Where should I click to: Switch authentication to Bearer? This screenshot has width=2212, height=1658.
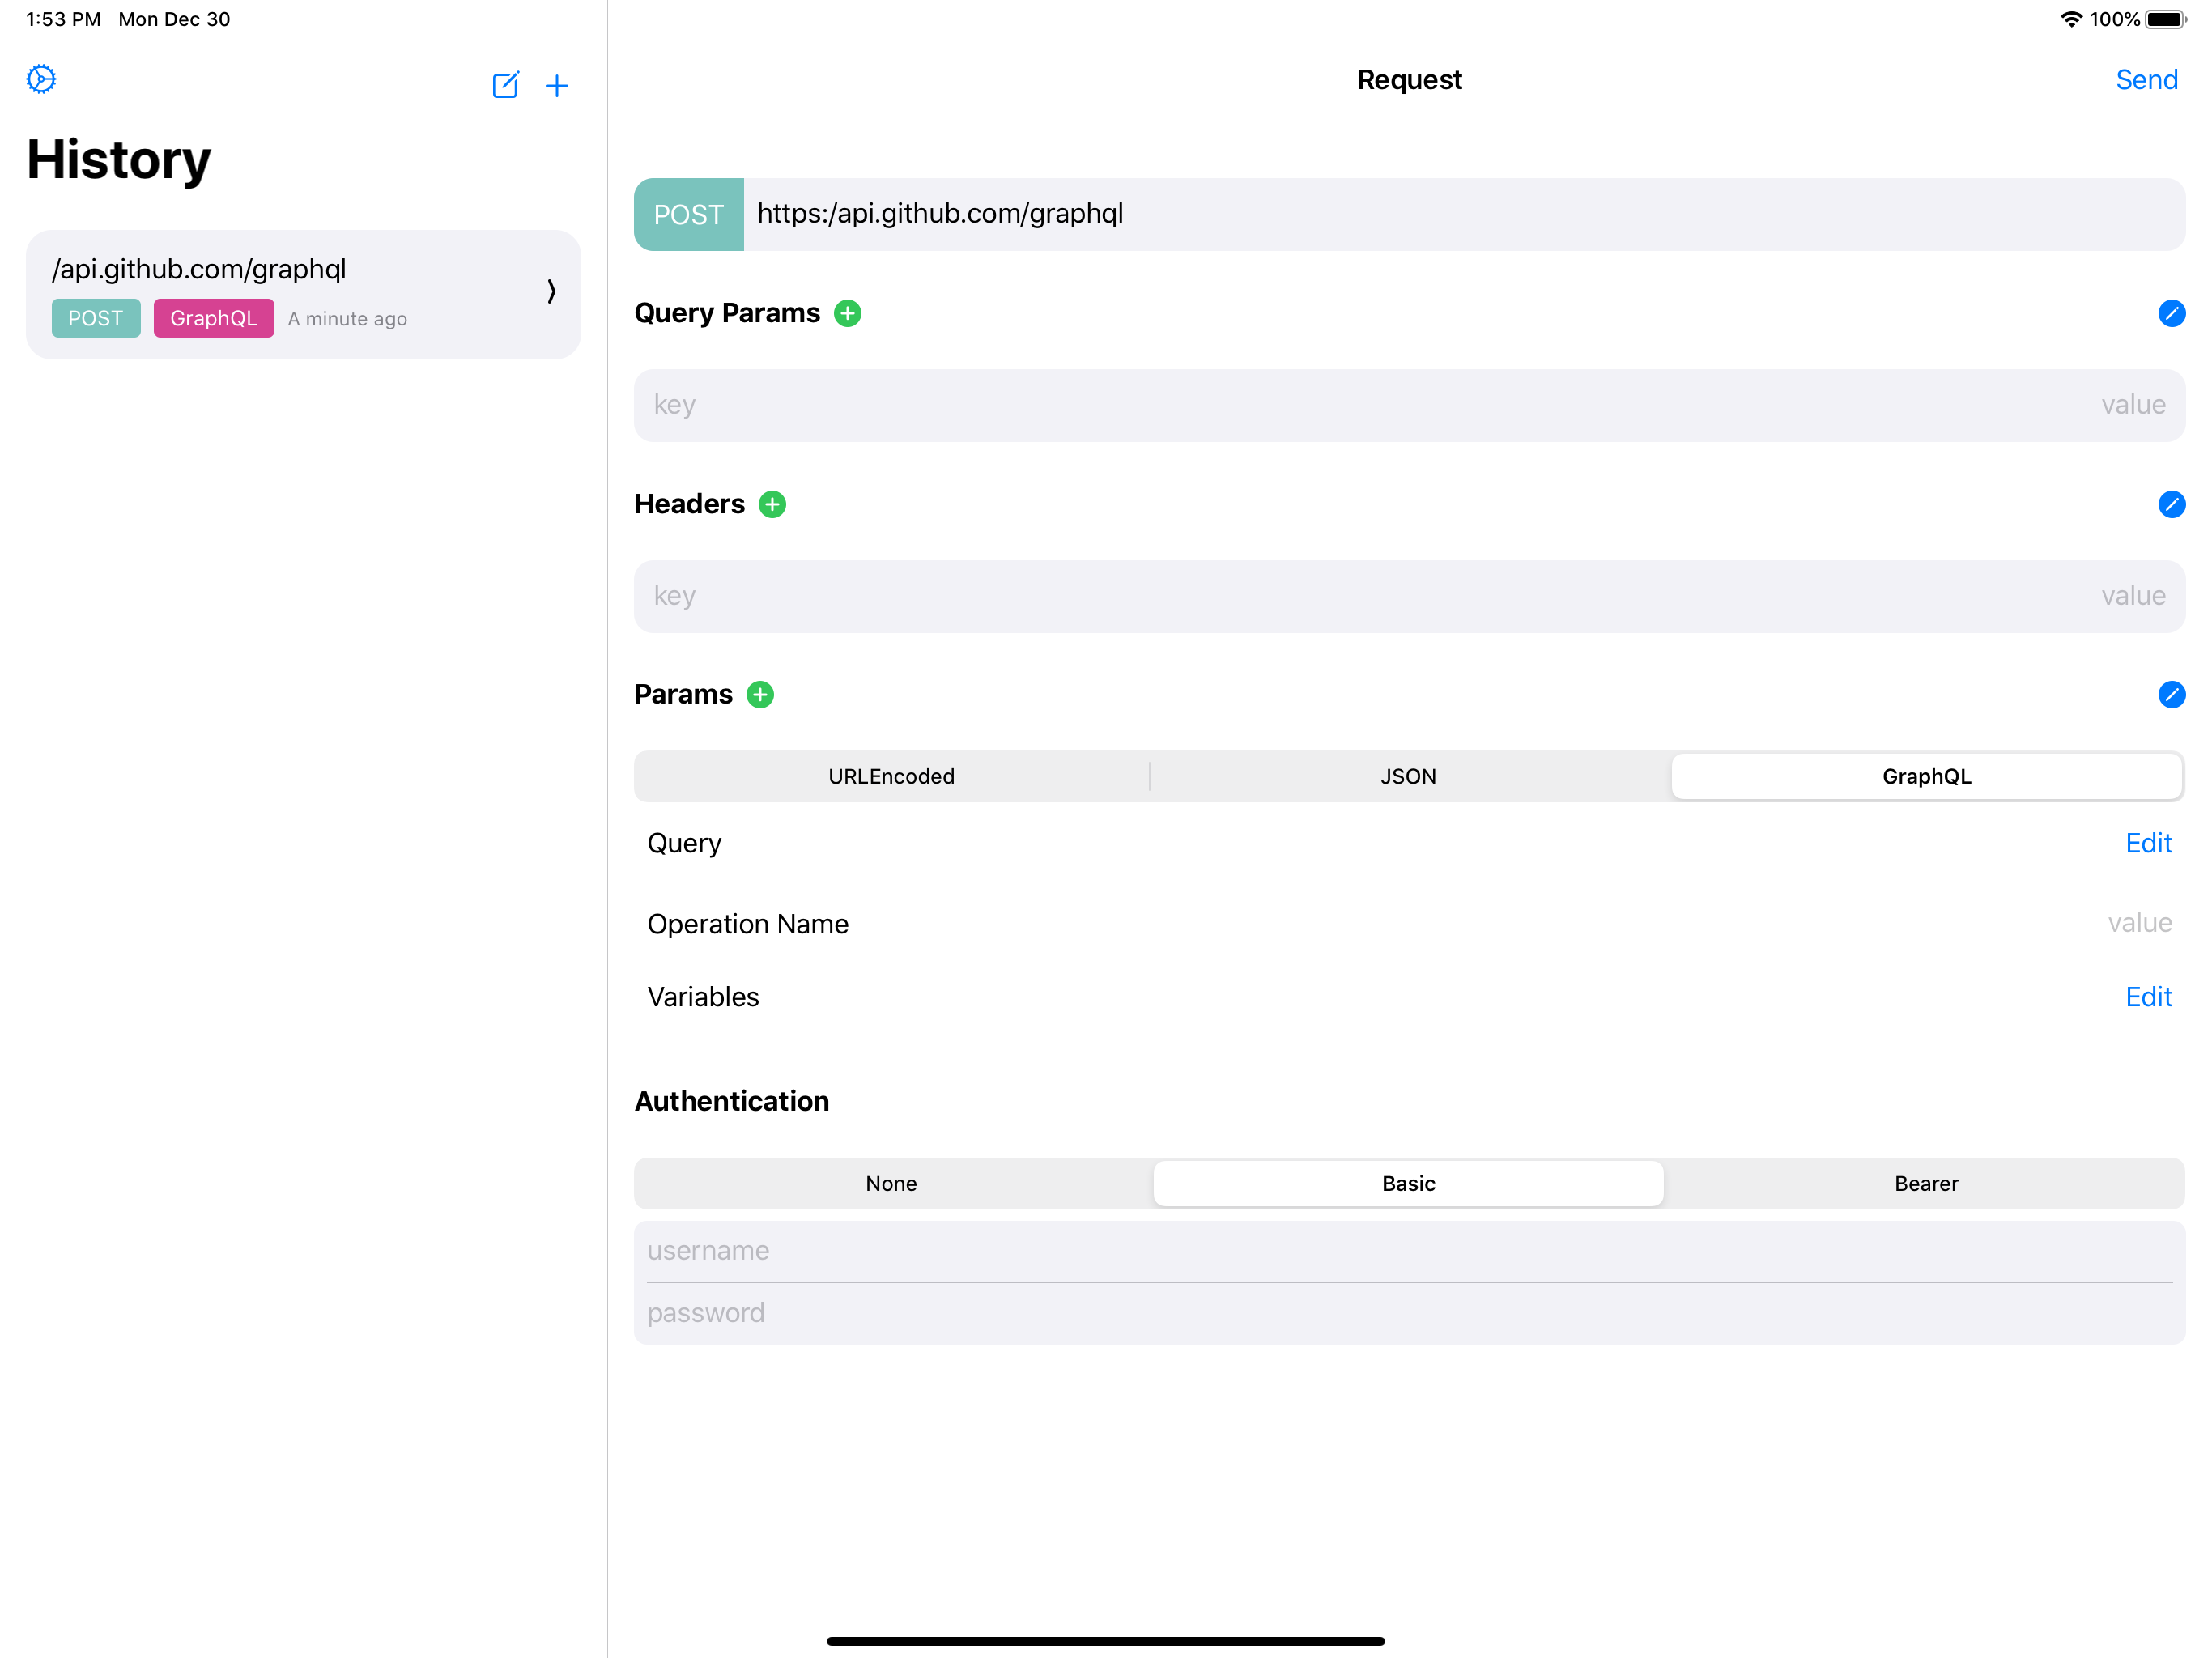tap(1925, 1183)
